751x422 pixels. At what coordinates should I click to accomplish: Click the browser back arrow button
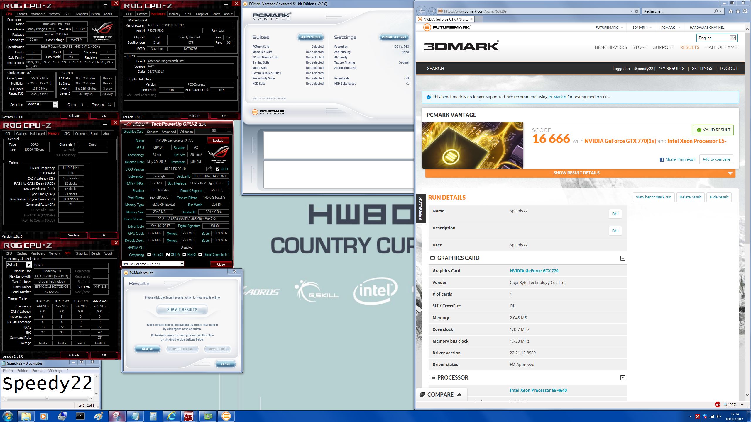coord(422,11)
